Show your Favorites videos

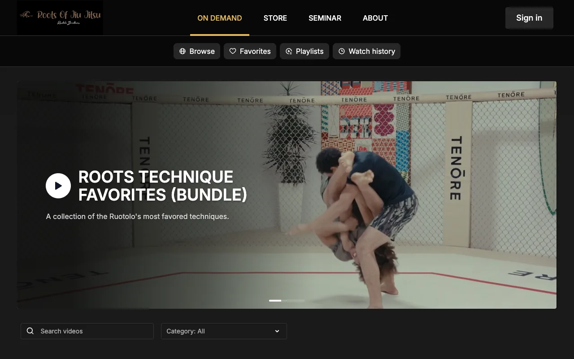(x=250, y=51)
